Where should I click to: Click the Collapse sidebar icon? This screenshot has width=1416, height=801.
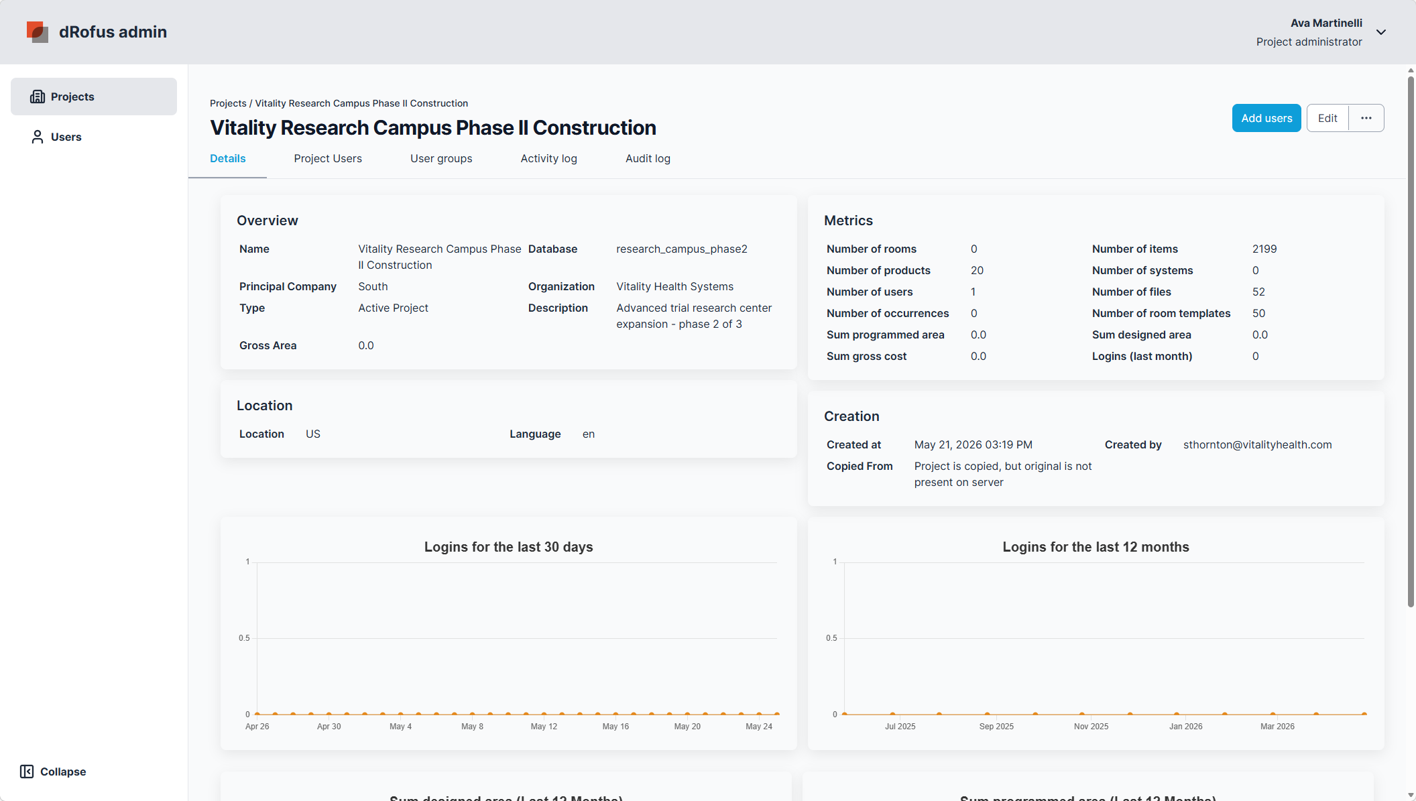(27, 772)
